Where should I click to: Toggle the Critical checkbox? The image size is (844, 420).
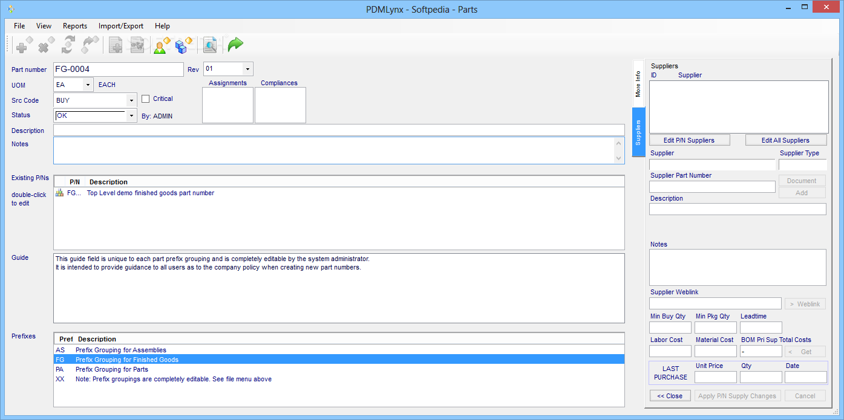[145, 99]
